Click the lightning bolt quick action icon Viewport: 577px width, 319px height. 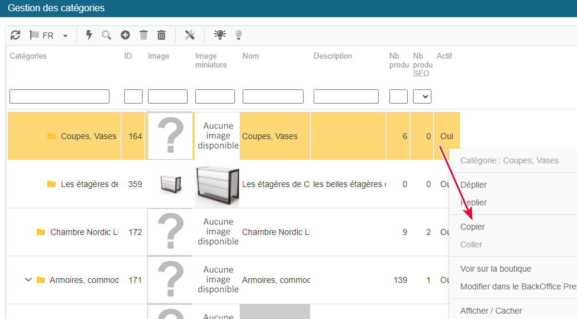click(89, 36)
